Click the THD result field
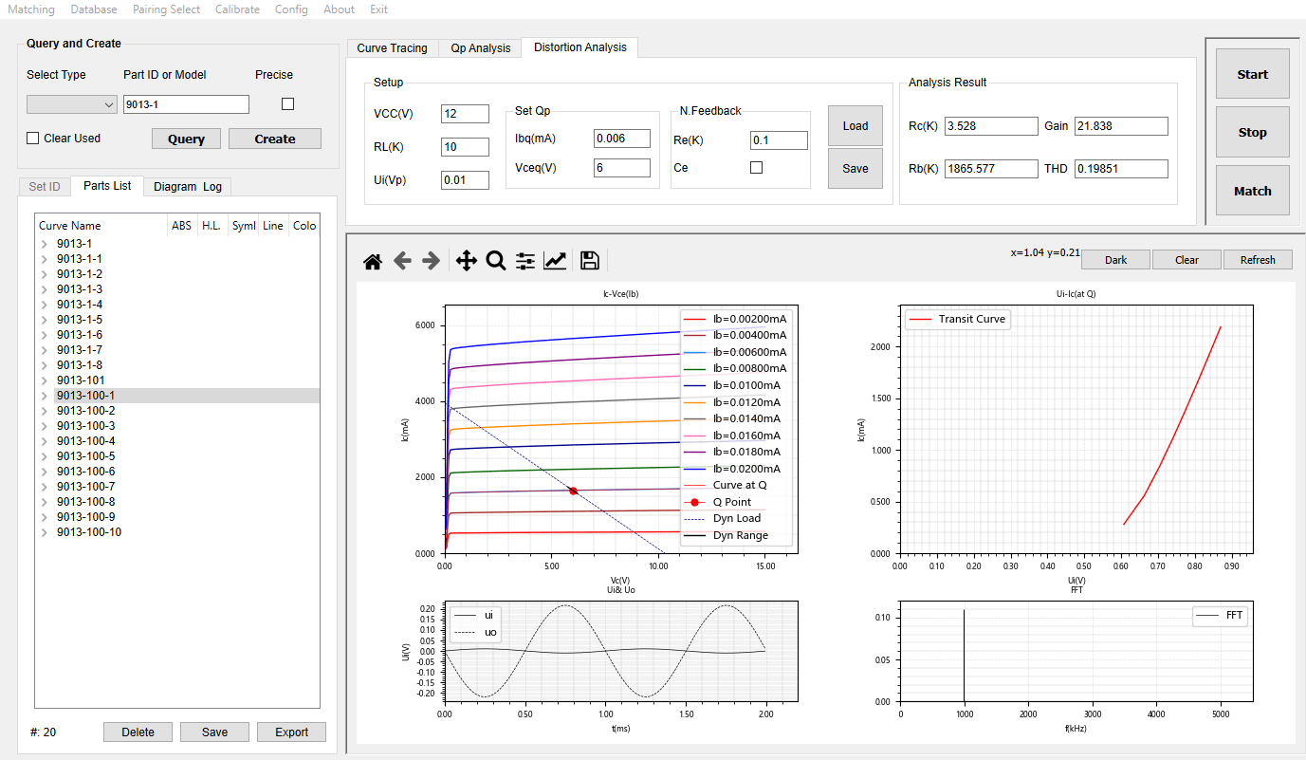Viewport: 1306px width, 760px height. [x=1121, y=169]
